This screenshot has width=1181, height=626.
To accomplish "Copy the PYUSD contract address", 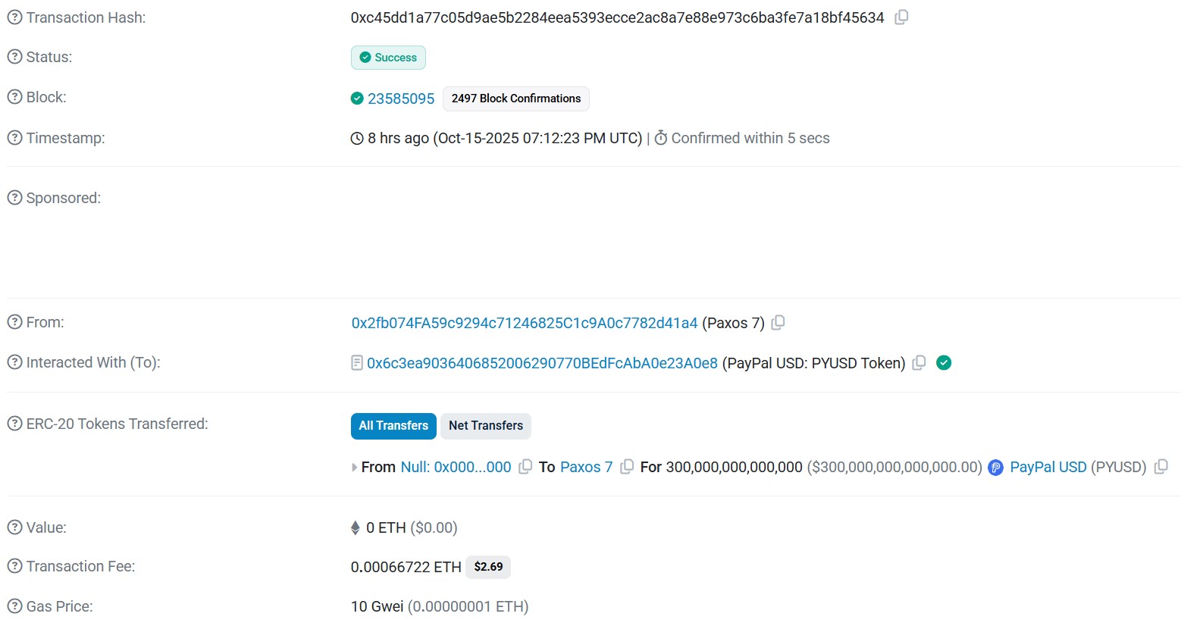I will pyautogui.click(x=918, y=363).
